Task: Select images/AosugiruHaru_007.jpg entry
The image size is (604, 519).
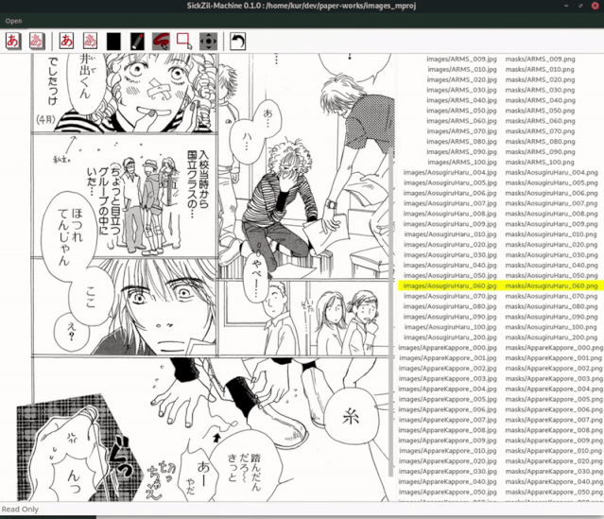Action: [x=450, y=203]
